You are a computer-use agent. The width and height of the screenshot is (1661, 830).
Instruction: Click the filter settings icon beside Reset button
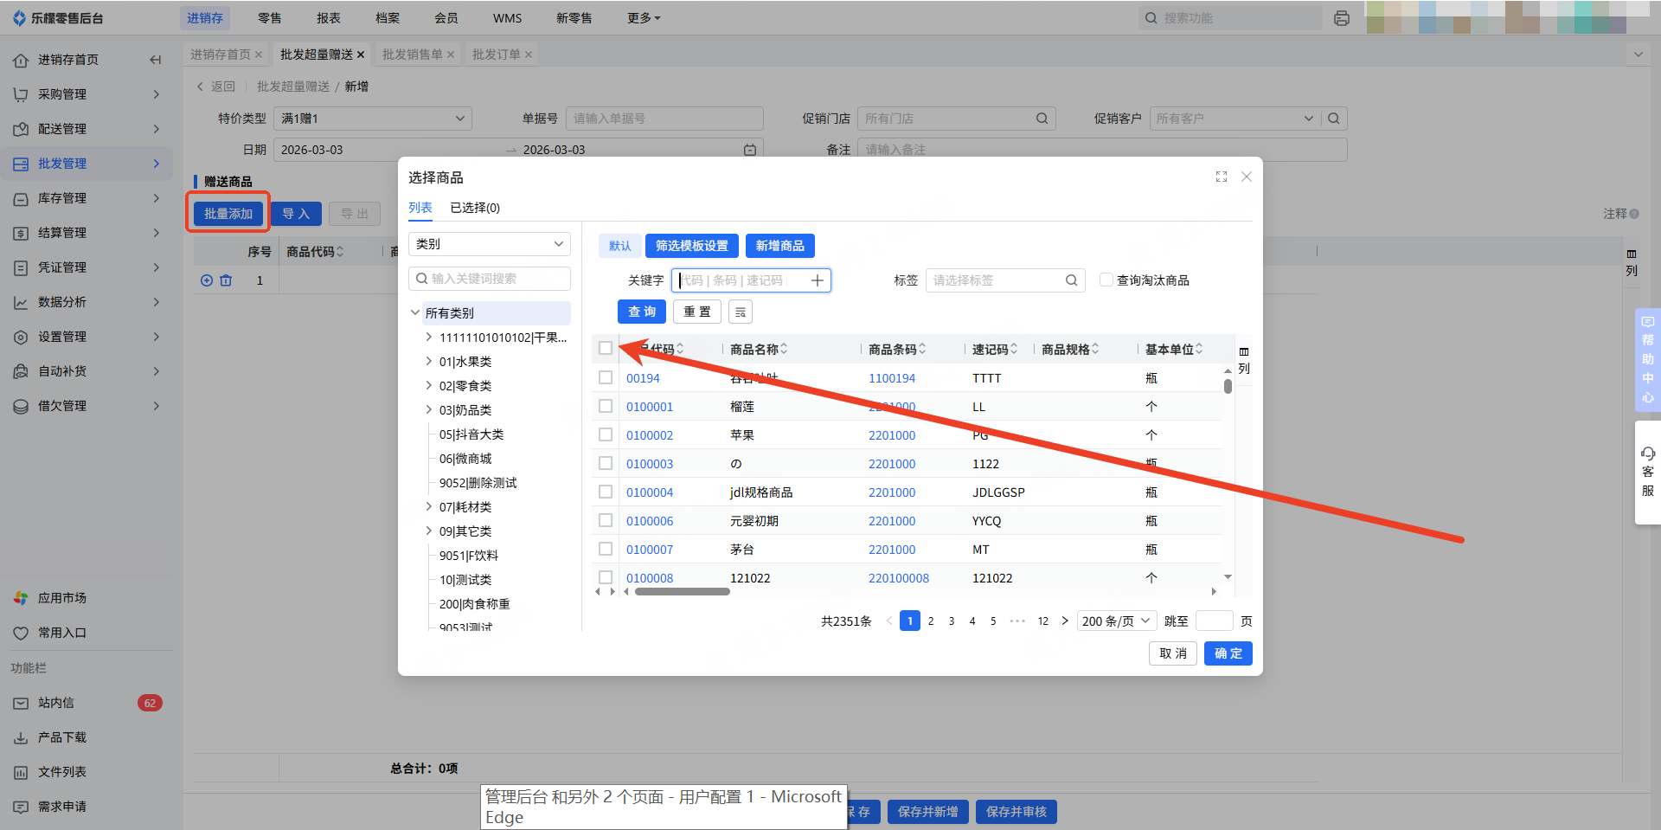[x=741, y=312]
